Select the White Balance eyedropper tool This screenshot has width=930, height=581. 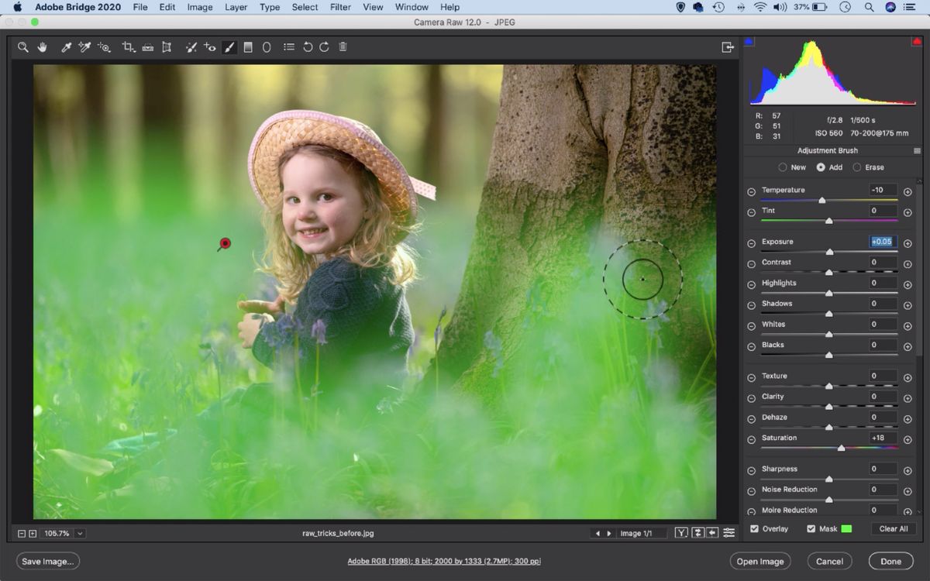67,47
